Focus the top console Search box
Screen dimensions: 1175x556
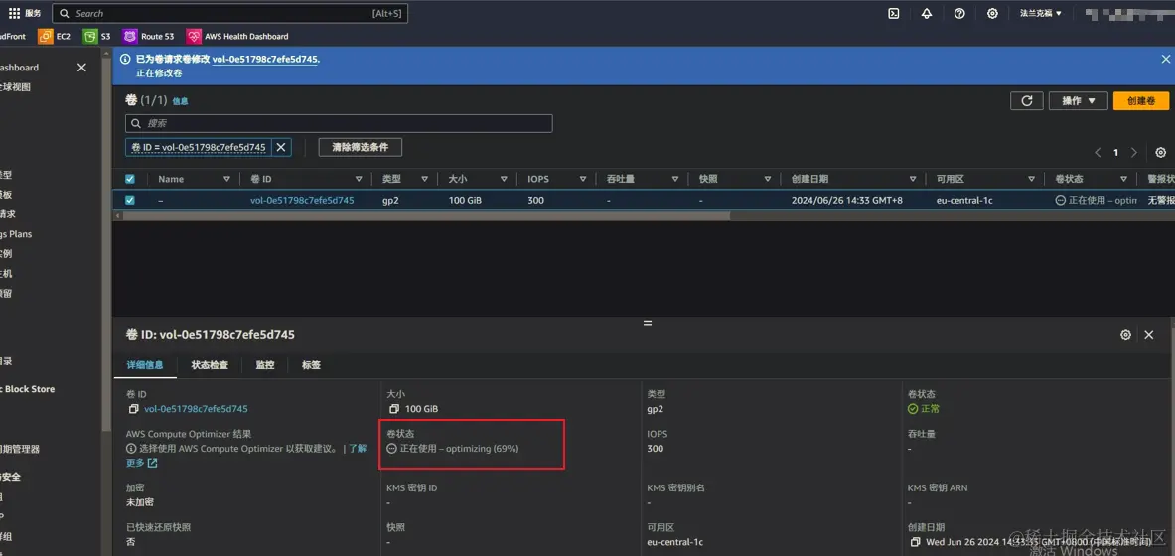pyautogui.click(x=230, y=14)
